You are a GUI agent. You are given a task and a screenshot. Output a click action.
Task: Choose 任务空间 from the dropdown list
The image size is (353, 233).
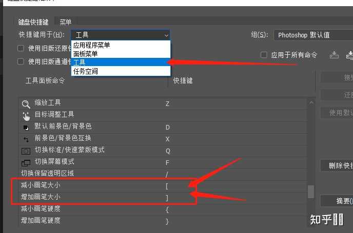coord(121,71)
